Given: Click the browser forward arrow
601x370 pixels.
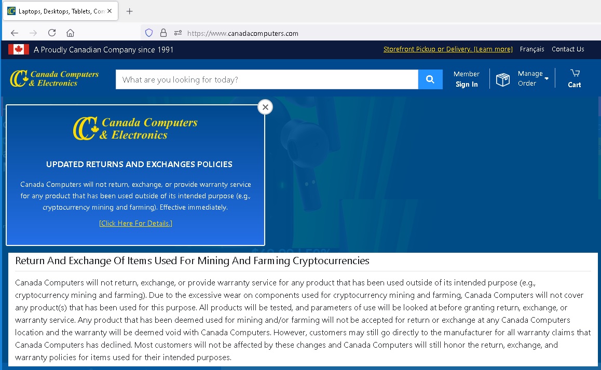Looking at the screenshot, I should (x=33, y=33).
